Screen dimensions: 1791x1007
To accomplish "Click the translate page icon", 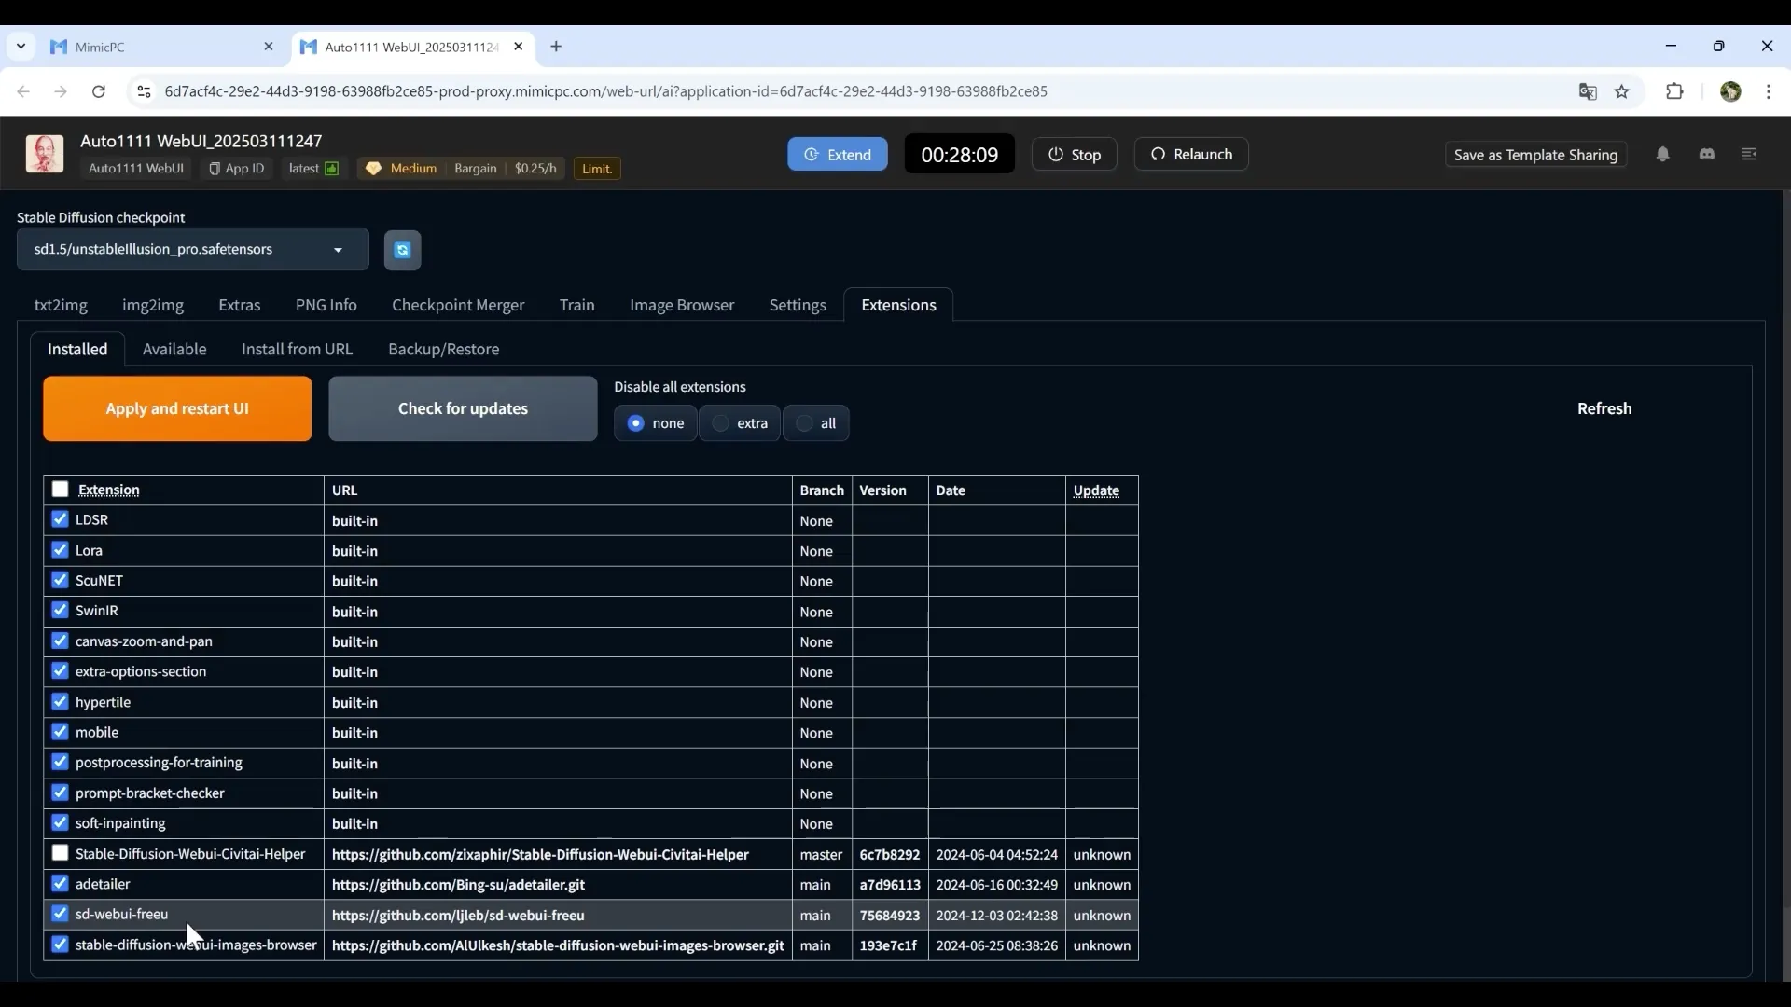I will point(1588,91).
